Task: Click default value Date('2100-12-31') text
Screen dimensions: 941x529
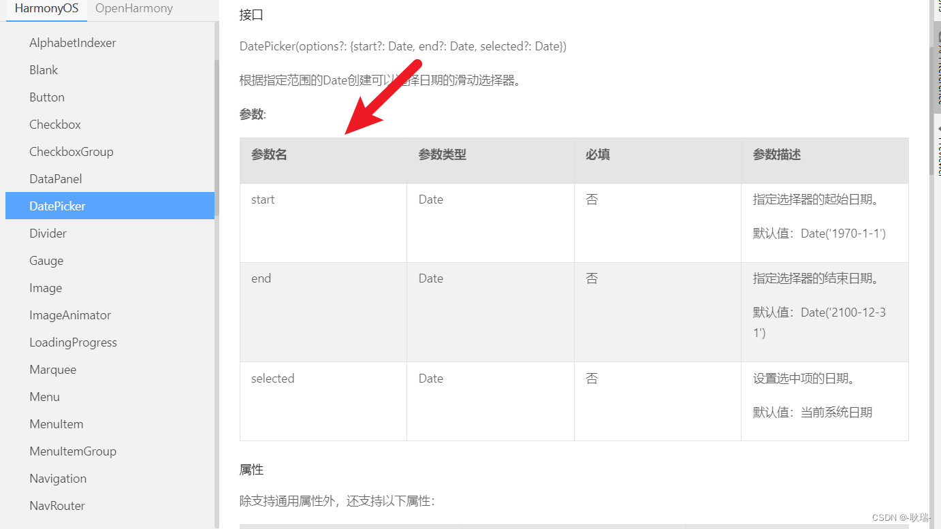Action: click(x=819, y=323)
